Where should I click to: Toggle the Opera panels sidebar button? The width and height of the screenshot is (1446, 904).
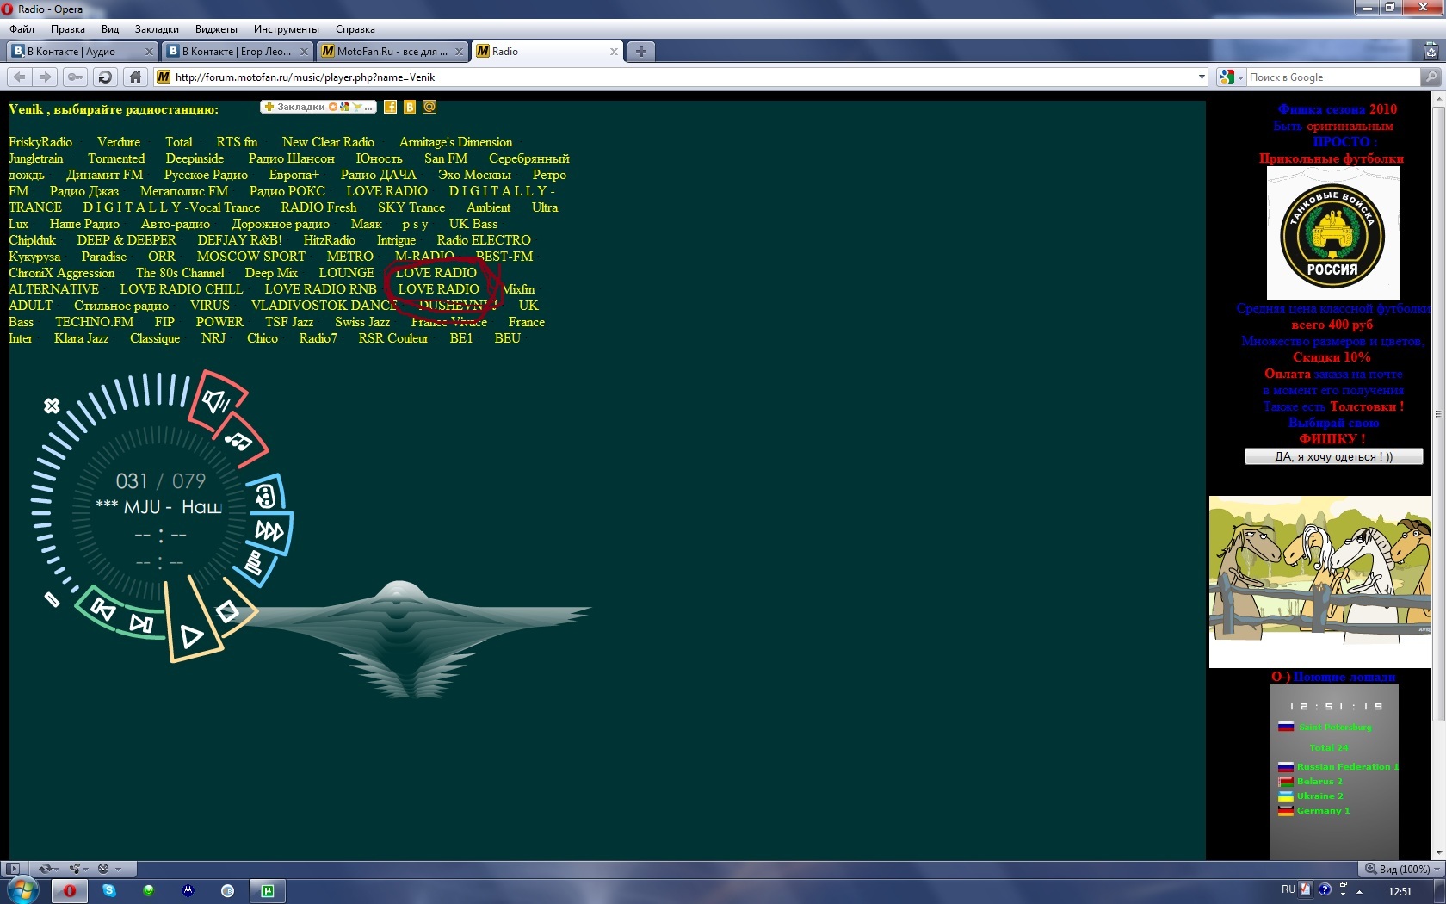point(11,869)
